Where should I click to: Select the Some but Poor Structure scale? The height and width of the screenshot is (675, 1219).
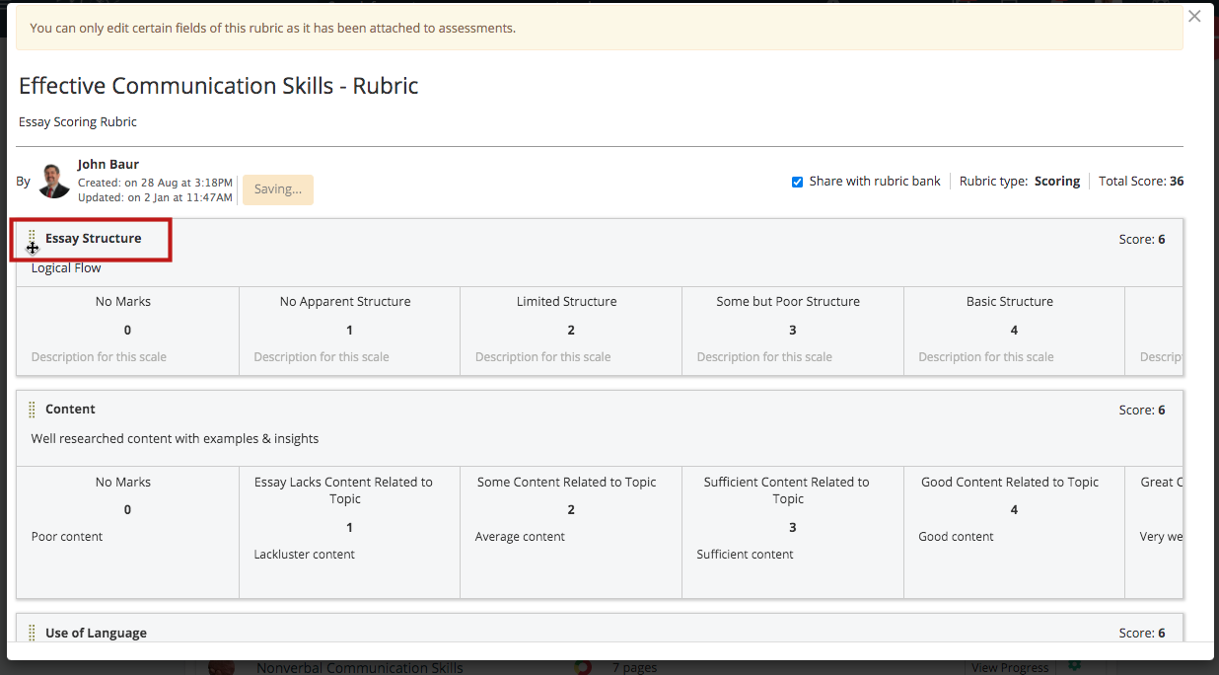click(788, 302)
